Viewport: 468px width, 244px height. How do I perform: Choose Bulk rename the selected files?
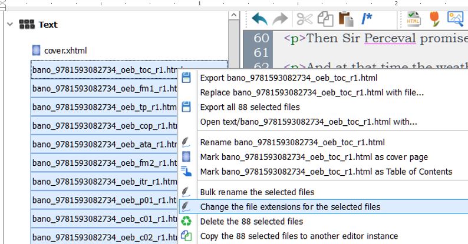click(323, 192)
